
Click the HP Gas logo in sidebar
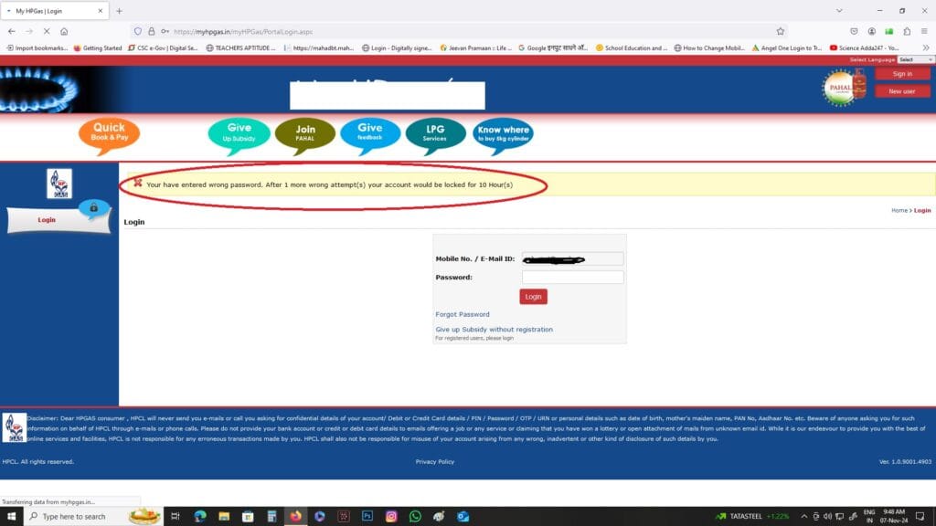[59, 183]
